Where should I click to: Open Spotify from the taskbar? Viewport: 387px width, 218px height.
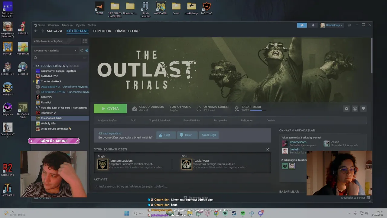click(243, 213)
